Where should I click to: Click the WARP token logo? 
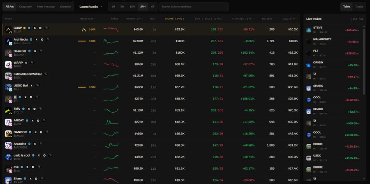click(8, 64)
